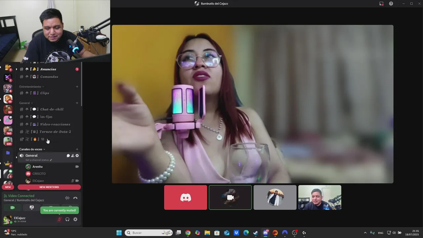Focus the gray avatar participant tile
This screenshot has height=238, width=423.
tap(275, 197)
